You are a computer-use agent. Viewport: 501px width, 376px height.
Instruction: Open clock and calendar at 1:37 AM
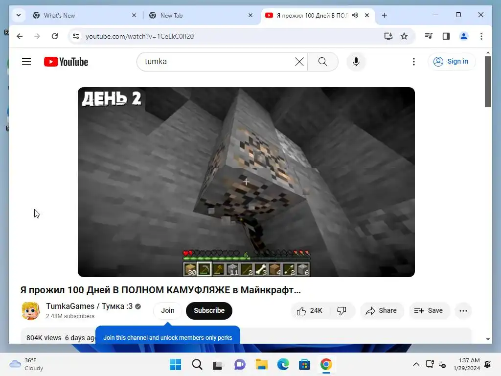pos(467,364)
